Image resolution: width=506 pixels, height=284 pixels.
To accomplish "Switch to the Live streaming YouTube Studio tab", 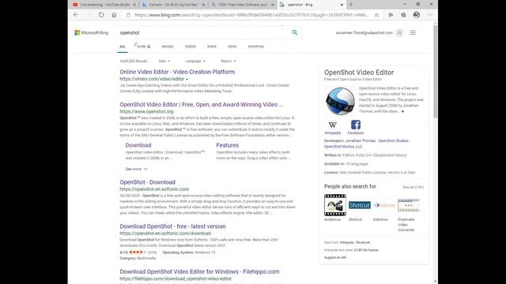I will pyautogui.click(x=104, y=5).
